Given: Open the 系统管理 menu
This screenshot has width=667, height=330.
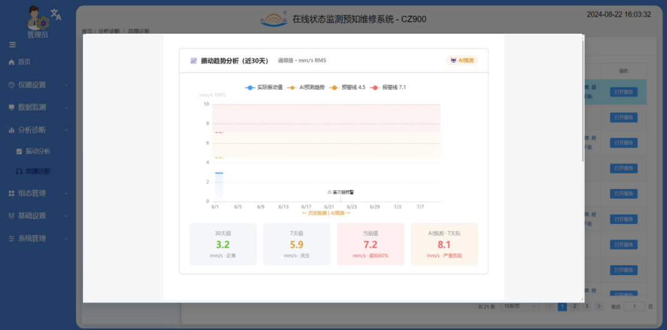Looking at the screenshot, I should (x=38, y=238).
